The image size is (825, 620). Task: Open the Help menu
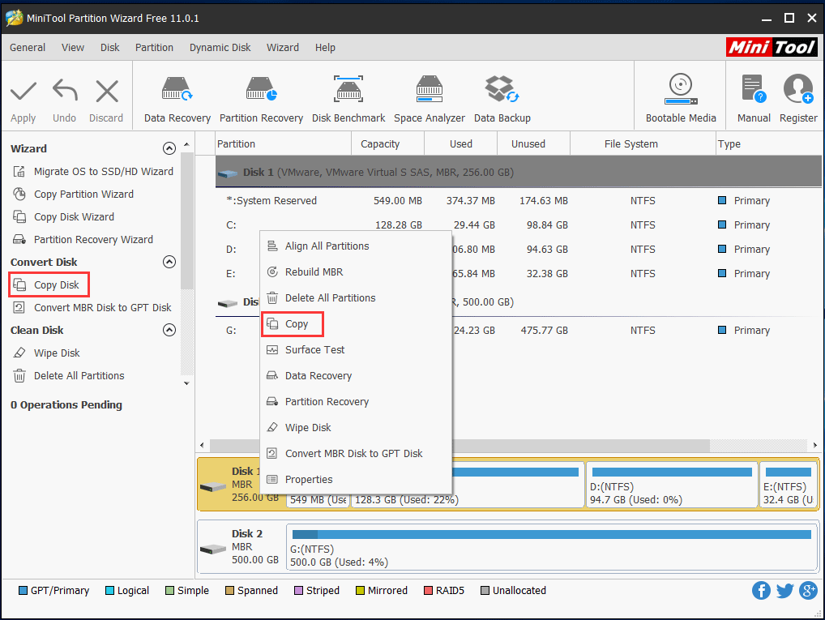tap(325, 47)
